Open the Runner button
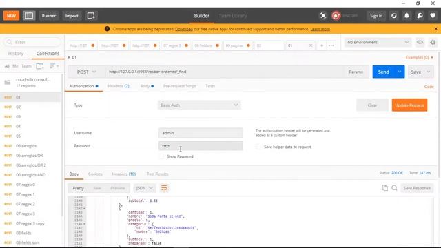The height and width of the screenshot is (248, 441). [x=49, y=16]
